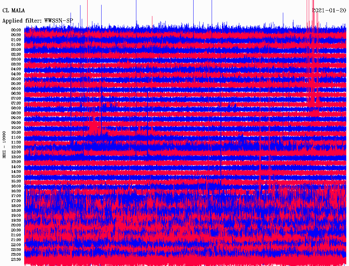Pick the 15:00 trace label
The height and width of the screenshot is (266, 349).
[x=16, y=176]
